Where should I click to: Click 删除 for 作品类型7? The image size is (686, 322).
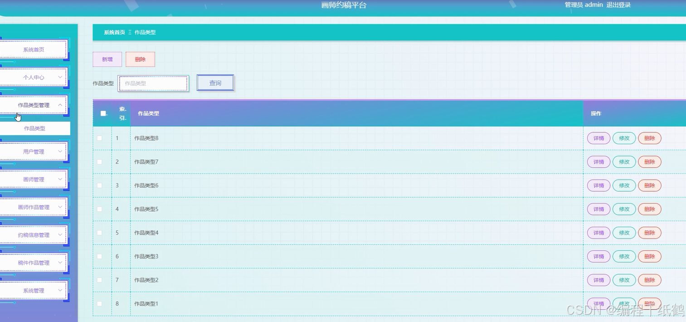point(649,162)
